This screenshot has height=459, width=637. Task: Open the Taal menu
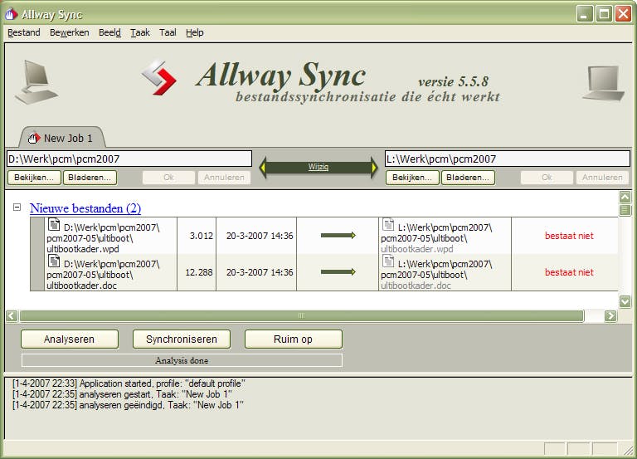pos(168,32)
